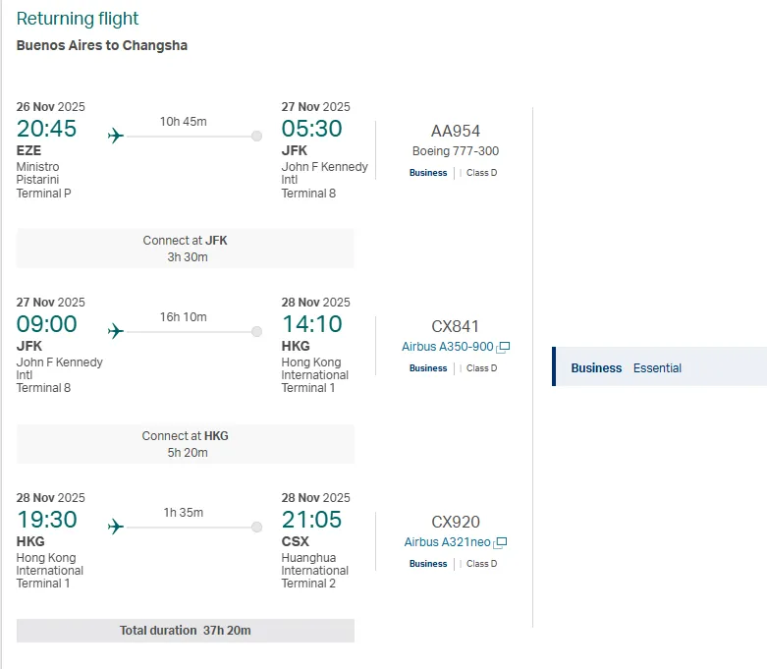Click the Connect at JFK layover banner

186,249
